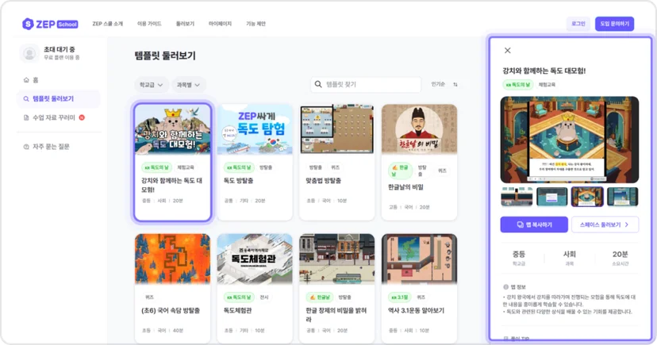657x345 pixels.
Task: Click the 스페이스 둘러보기 button
Action: point(605,224)
